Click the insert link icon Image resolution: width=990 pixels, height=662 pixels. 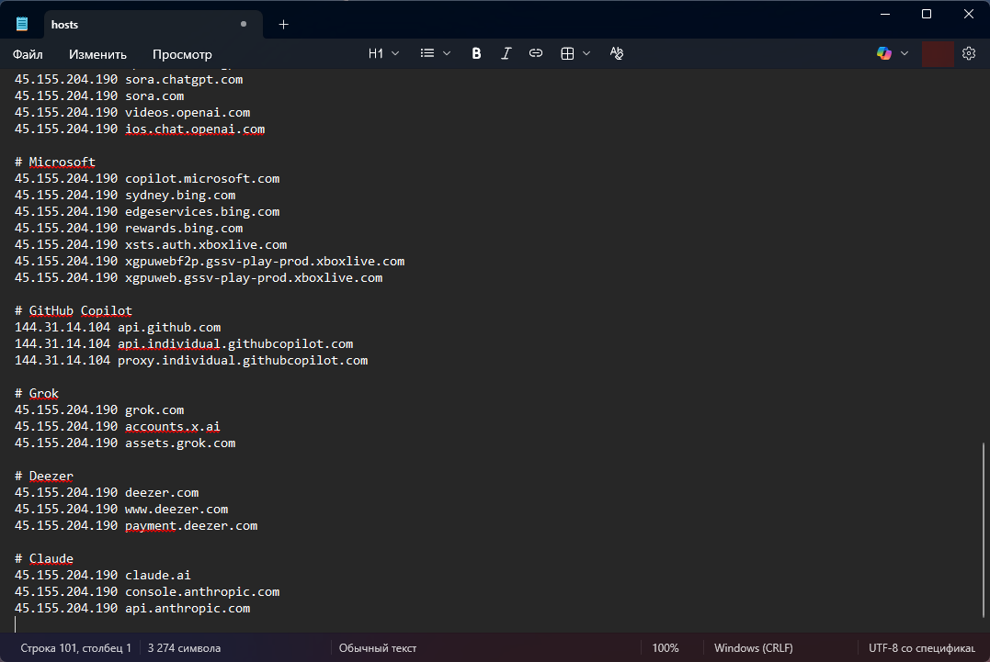536,54
